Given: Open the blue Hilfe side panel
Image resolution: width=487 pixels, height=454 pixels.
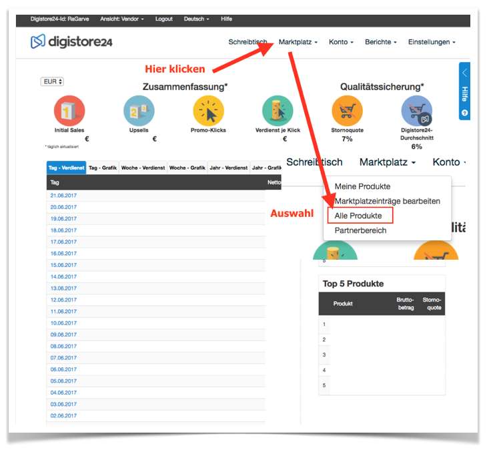Looking at the screenshot, I should pos(464,91).
